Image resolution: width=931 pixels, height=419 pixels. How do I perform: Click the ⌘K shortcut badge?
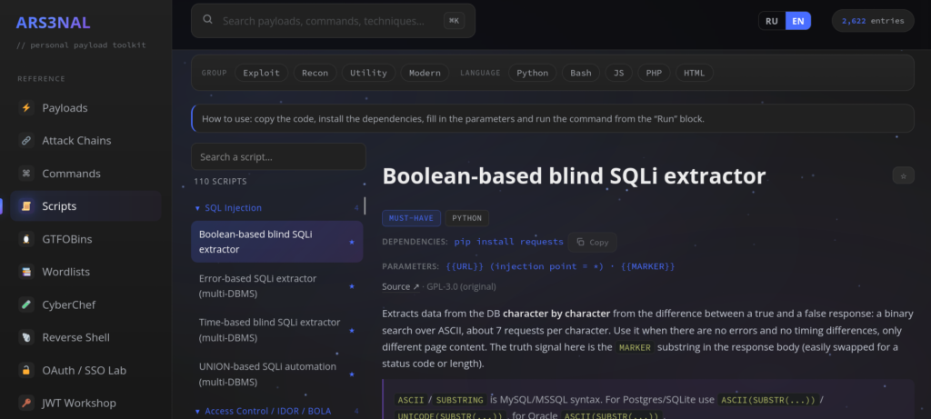(455, 21)
